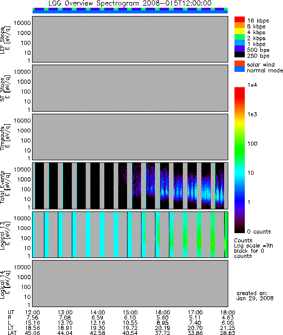Click the normal mode blue swatch
The width and height of the screenshot is (283, 335).
pyautogui.click(x=240, y=69)
